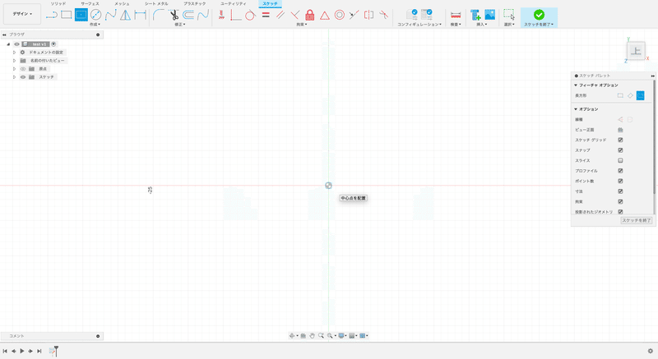
Task: Switch to the メッシュ tab
Action: point(122,4)
